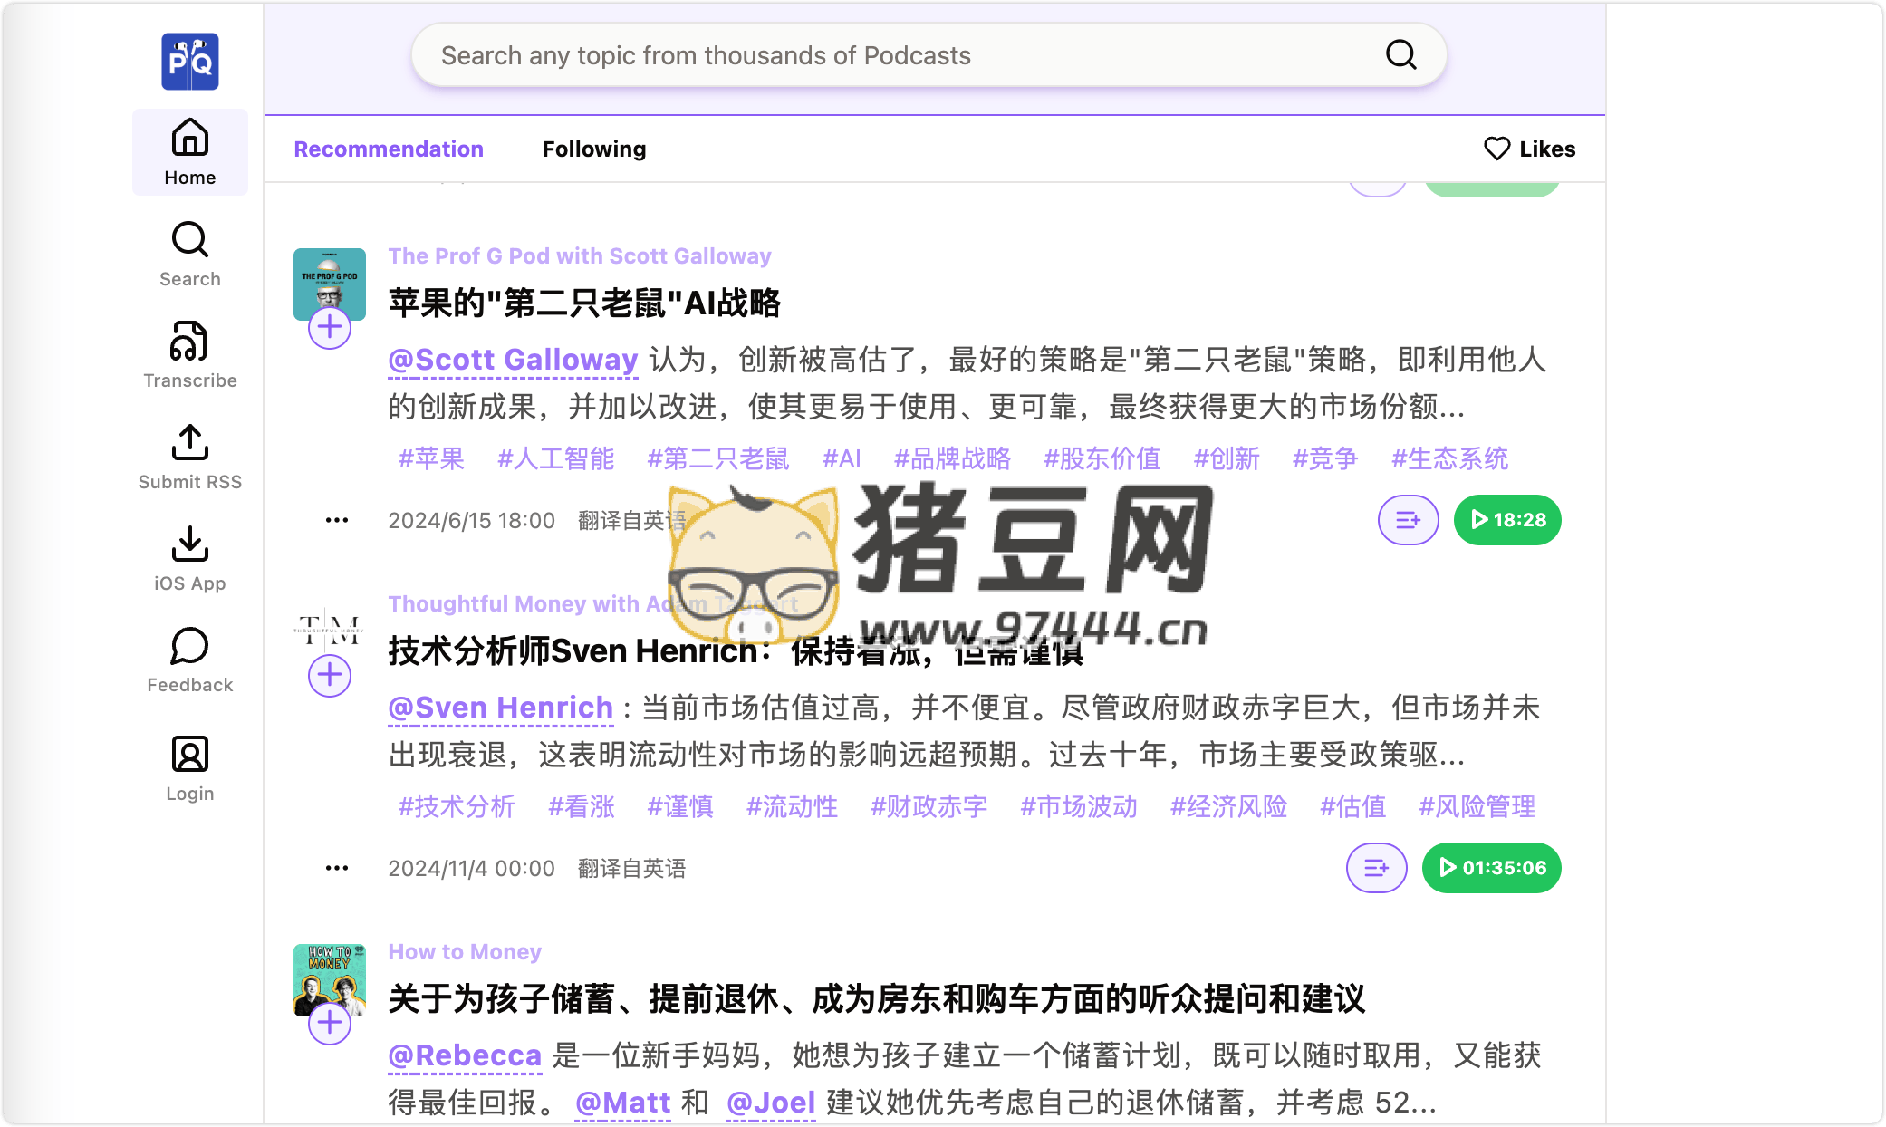1886x1127 pixels.
Task: Switch to the Recommendation tab
Action: coord(389,149)
